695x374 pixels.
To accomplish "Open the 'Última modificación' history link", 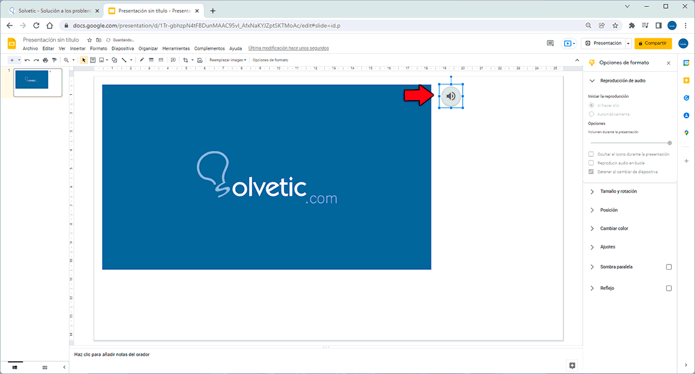I will pyautogui.click(x=288, y=49).
